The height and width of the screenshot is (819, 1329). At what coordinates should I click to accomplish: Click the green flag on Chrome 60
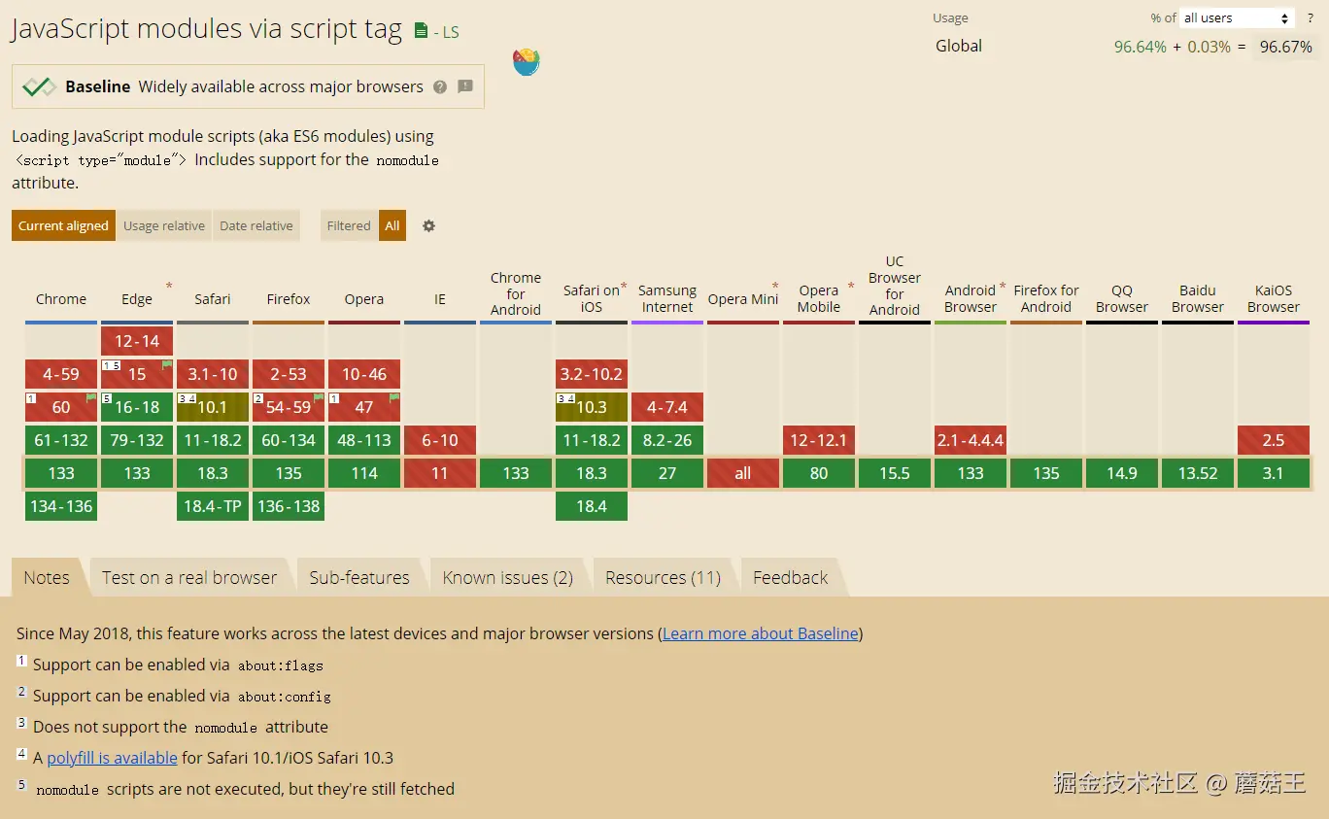90,397
